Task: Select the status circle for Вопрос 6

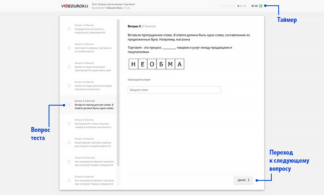Action: (69, 123)
